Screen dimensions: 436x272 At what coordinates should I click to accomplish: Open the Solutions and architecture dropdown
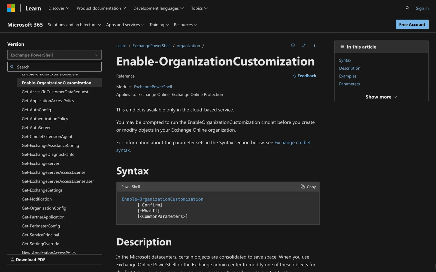(74, 25)
